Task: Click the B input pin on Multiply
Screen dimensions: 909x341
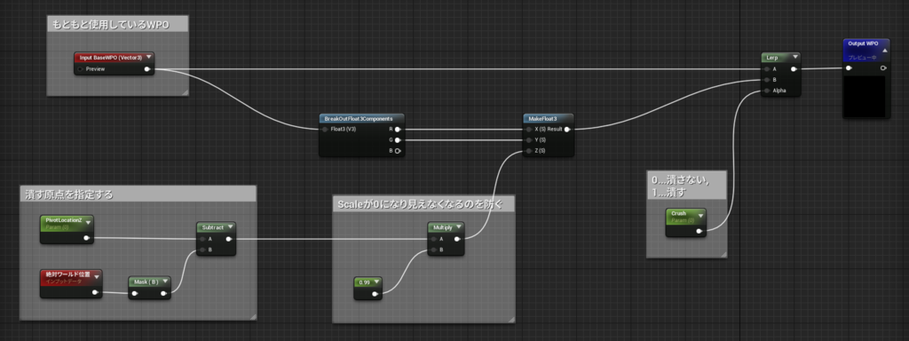Action: 432,250
